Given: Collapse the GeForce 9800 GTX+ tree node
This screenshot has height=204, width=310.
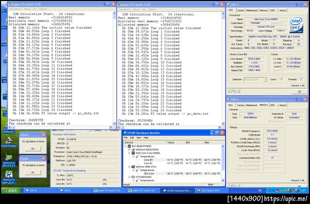Looking at the screenshot, I should click(x=129, y=167).
